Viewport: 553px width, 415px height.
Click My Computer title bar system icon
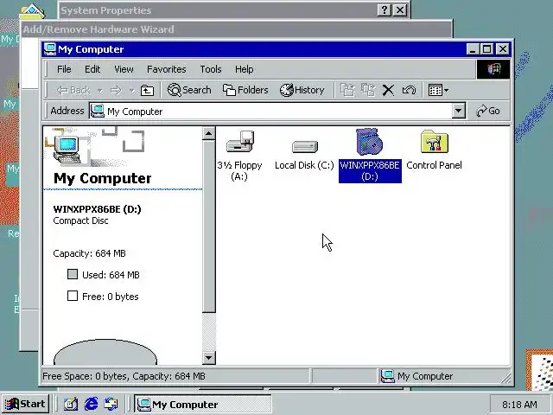click(50, 49)
